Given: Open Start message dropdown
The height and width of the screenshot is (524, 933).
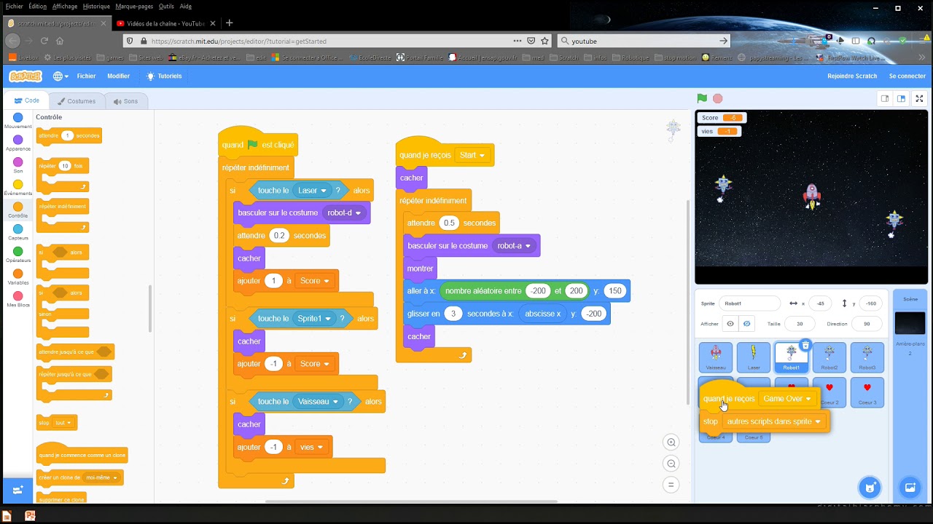Looking at the screenshot, I should click(x=472, y=155).
